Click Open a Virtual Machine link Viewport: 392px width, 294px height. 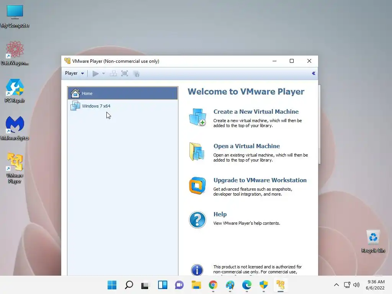point(247,146)
